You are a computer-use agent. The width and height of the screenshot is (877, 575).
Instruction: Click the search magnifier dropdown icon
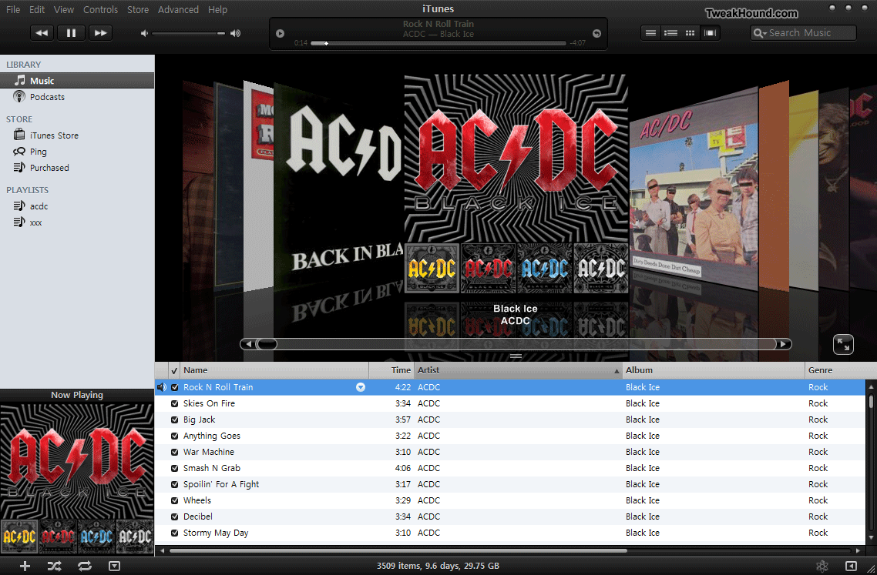pyautogui.click(x=760, y=33)
